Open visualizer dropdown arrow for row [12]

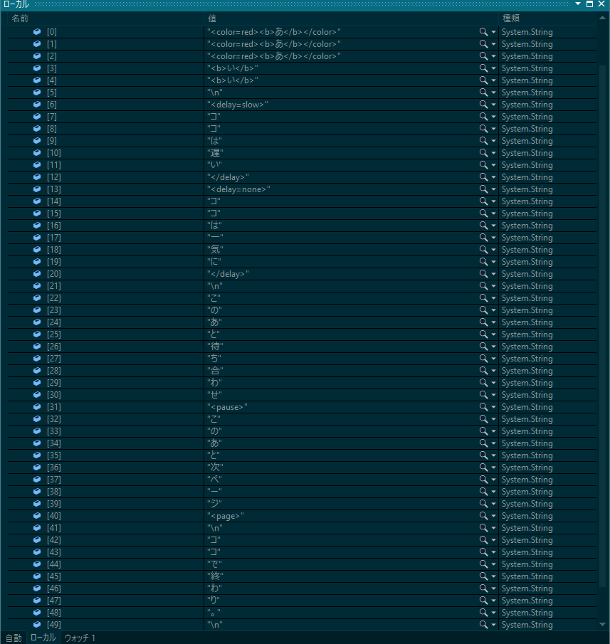[x=493, y=177]
